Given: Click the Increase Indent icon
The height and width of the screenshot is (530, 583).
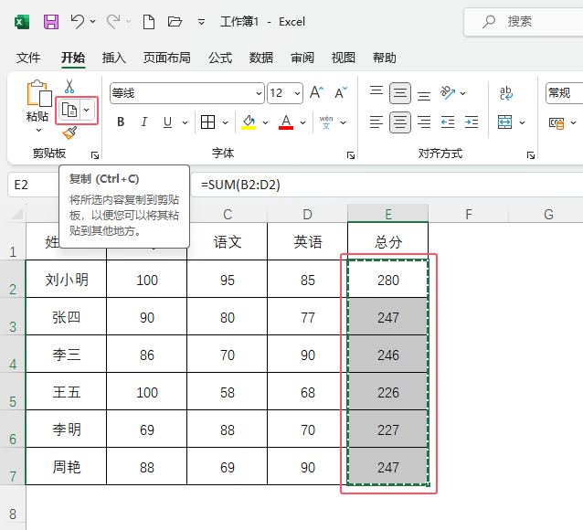Looking at the screenshot, I should (x=472, y=122).
